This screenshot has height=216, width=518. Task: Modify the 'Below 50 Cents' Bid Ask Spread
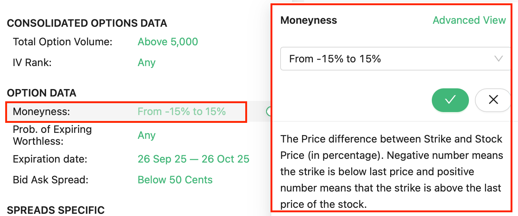pyautogui.click(x=175, y=180)
